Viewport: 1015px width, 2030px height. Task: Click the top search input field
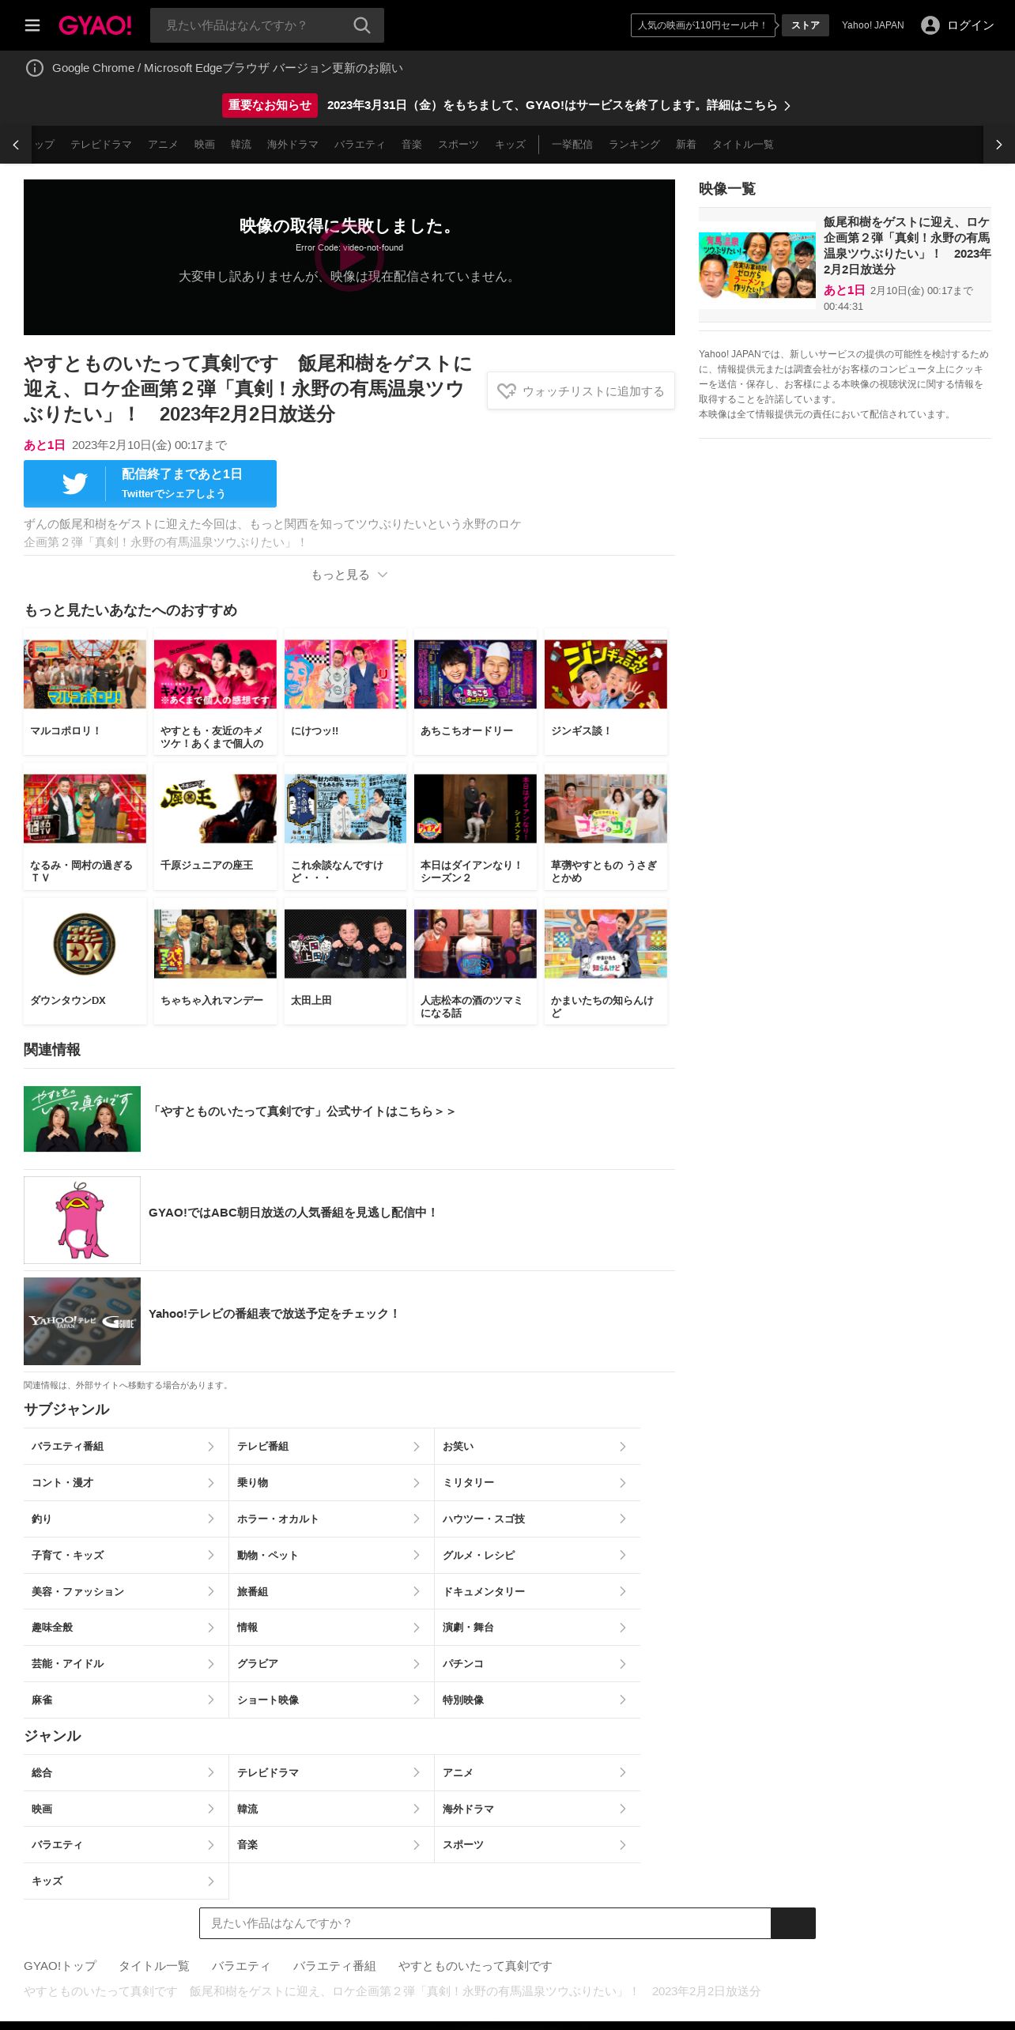[x=251, y=25]
